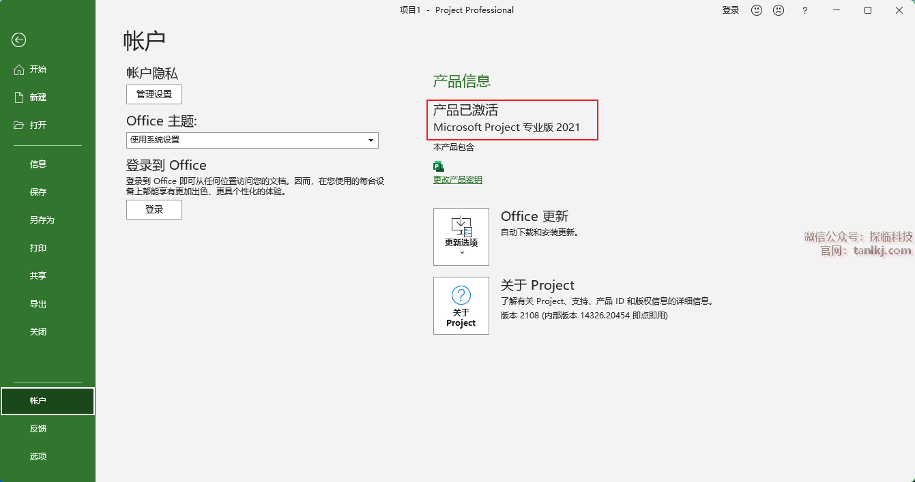Click the folder icon beside 打开
Image resolution: width=915 pixels, height=482 pixels.
point(19,125)
